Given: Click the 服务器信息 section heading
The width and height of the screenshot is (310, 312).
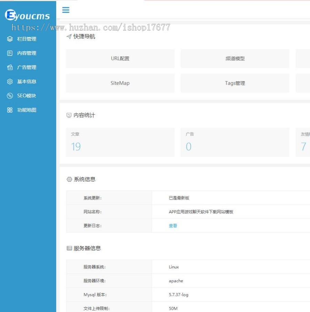Looking at the screenshot, I should tap(87, 248).
